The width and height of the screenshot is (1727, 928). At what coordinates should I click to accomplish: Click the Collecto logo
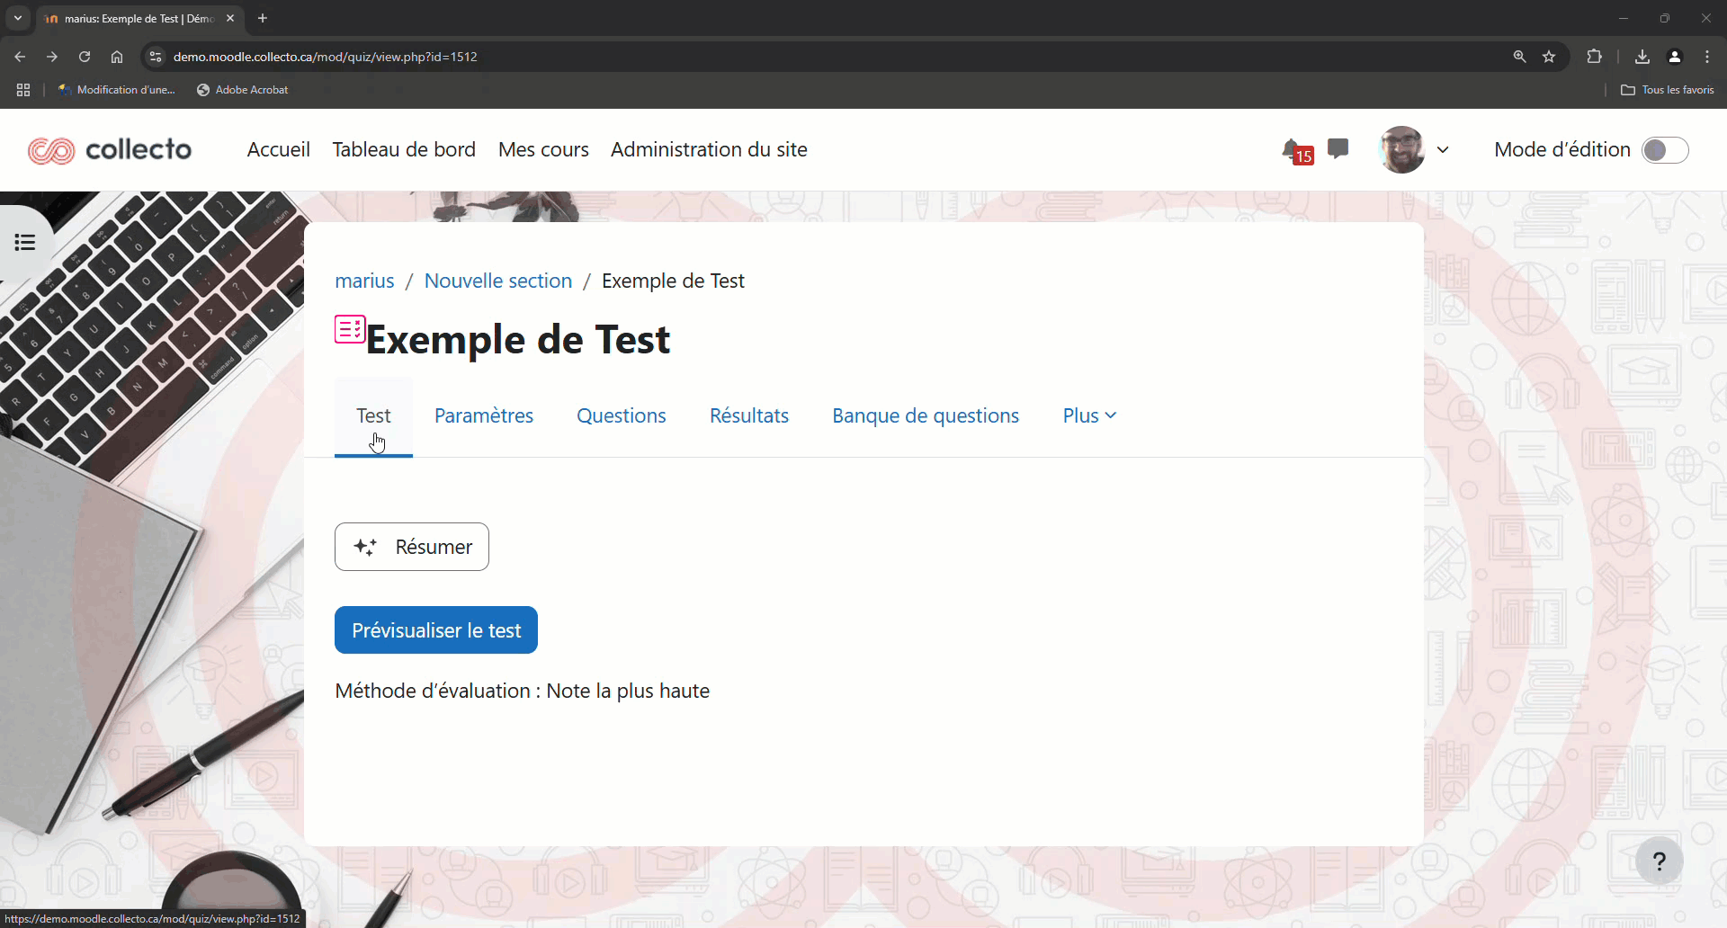tap(110, 150)
